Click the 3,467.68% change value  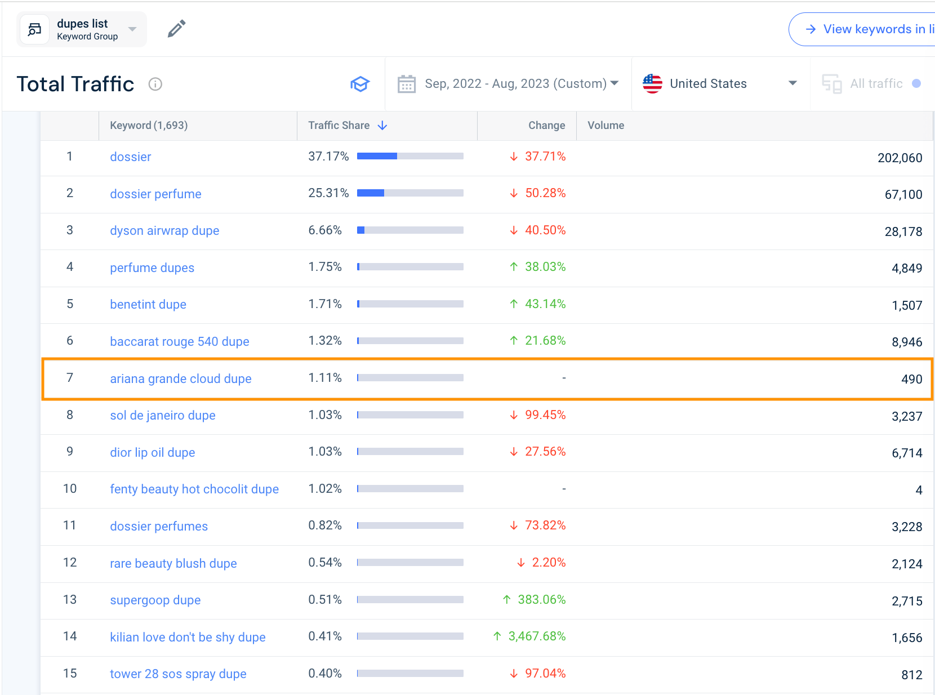[x=537, y=636]
